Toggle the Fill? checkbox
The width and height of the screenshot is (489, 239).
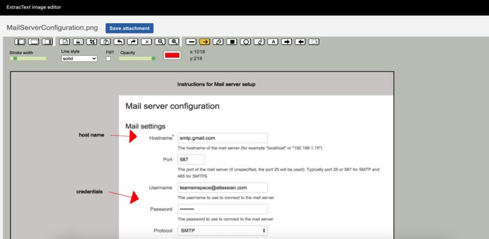click(108, 59)
